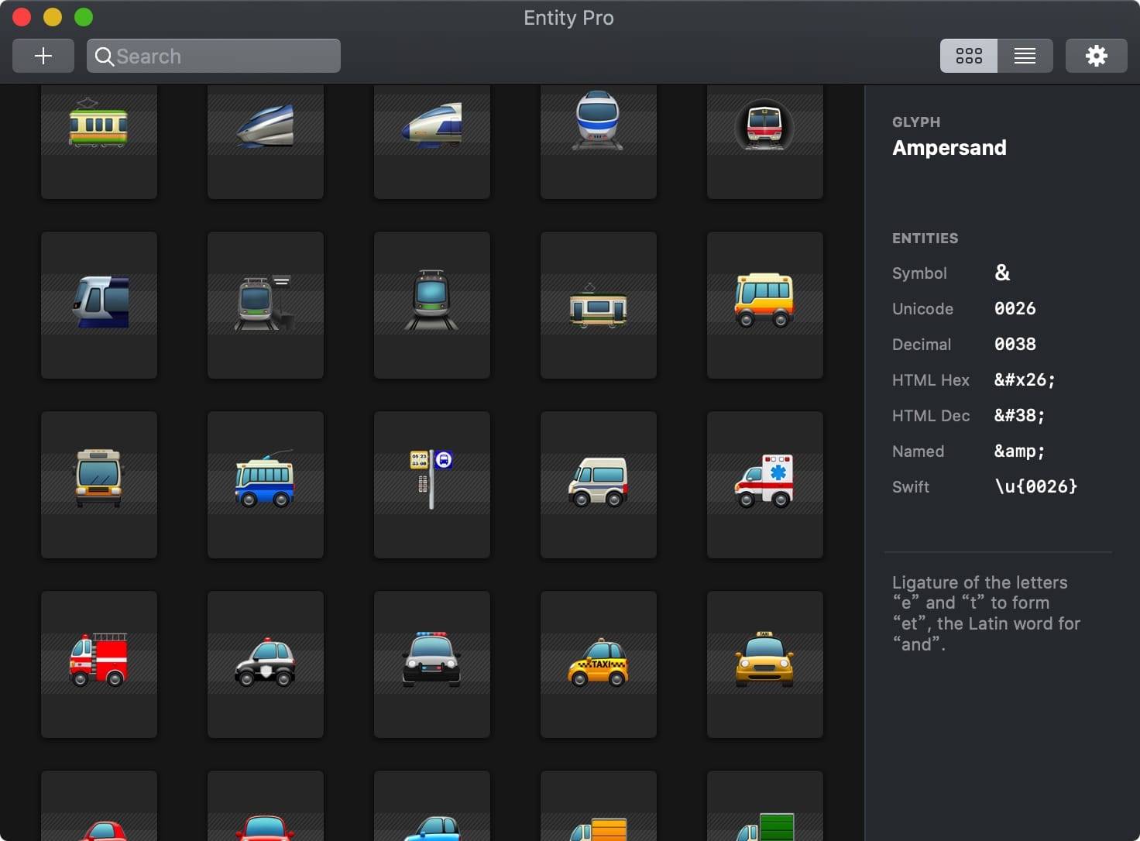1140x841 pixels.
Task: Click the ENTITIES section heading
Action: 925,238
